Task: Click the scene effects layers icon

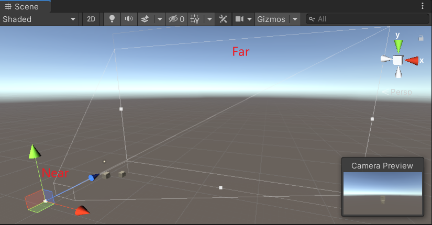Action: click(145, 19)
